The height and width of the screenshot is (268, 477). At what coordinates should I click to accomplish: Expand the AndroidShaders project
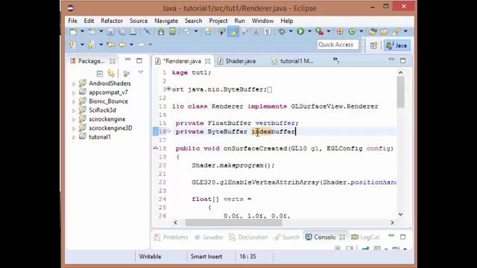point(74,83)
